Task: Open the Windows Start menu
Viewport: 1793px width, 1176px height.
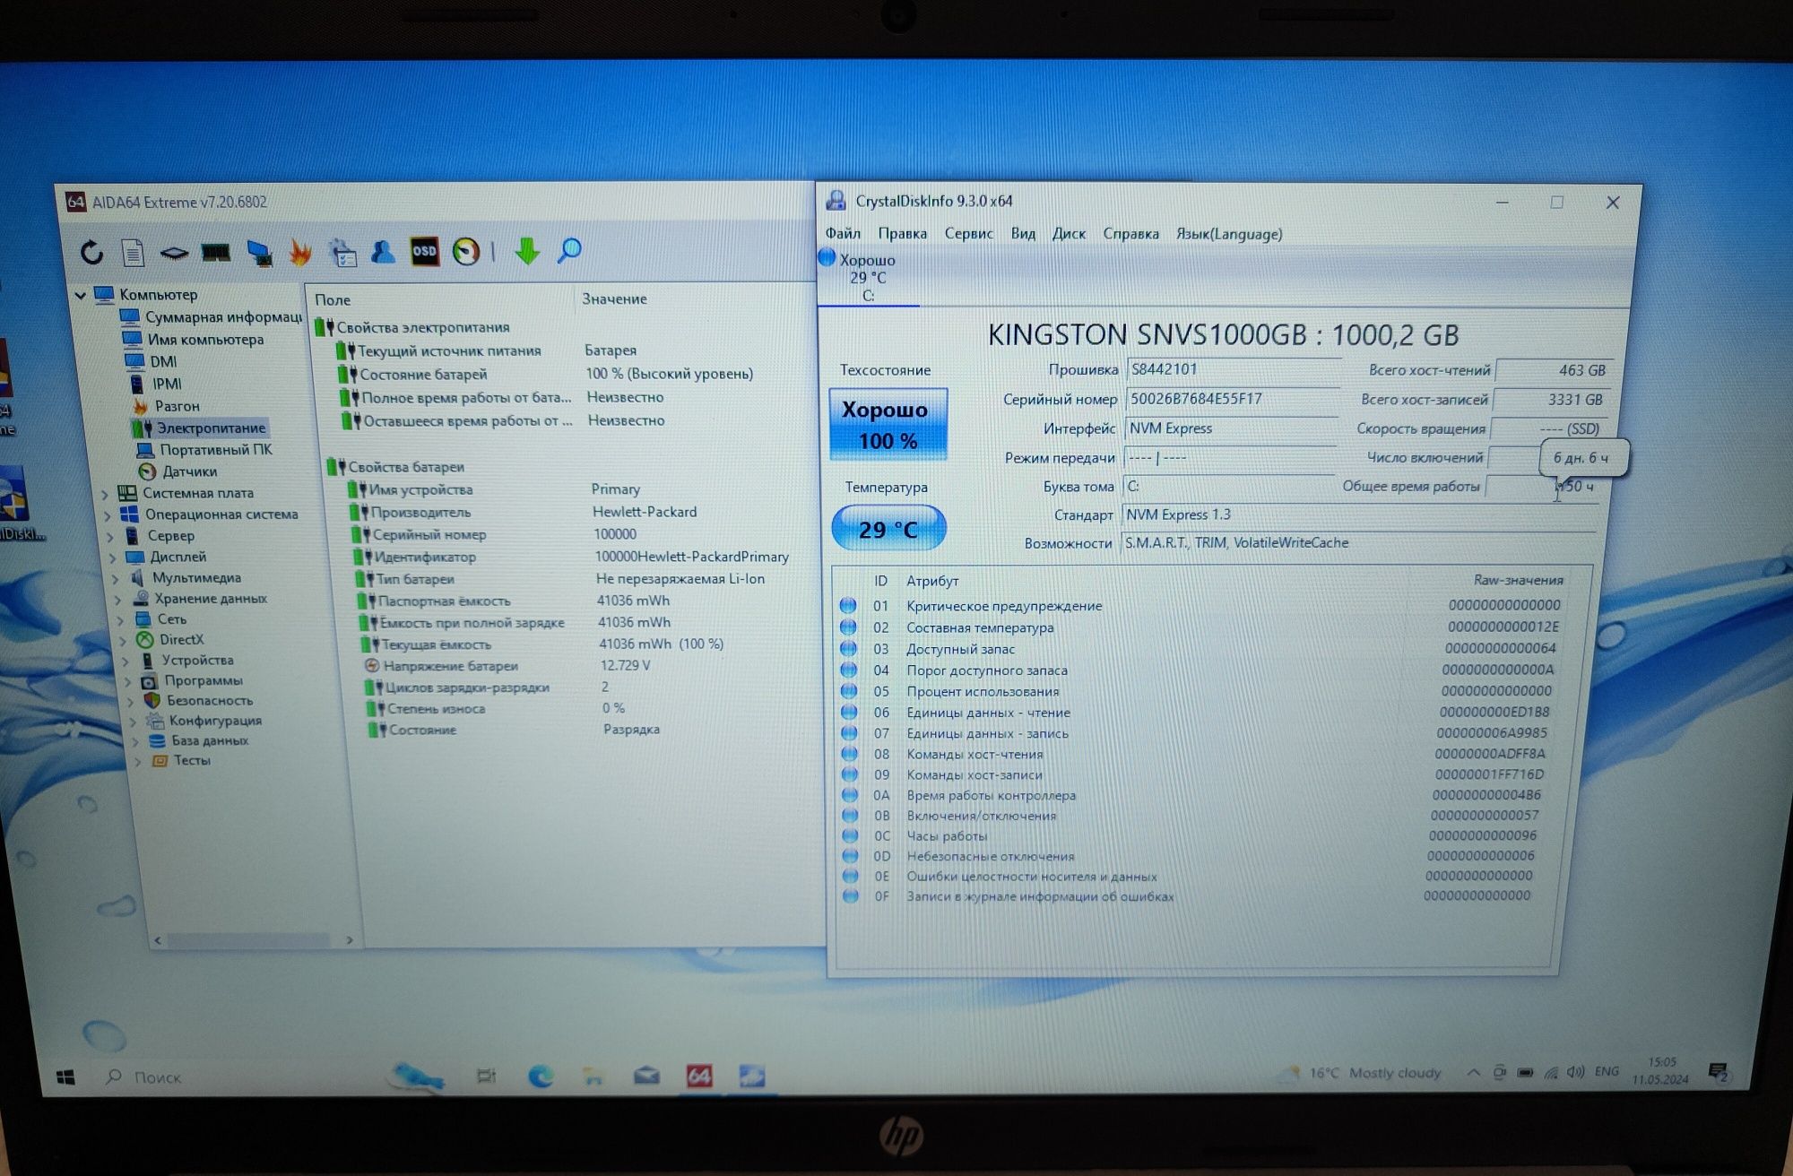Action: pyautogui.click(x=65, y=1077)
